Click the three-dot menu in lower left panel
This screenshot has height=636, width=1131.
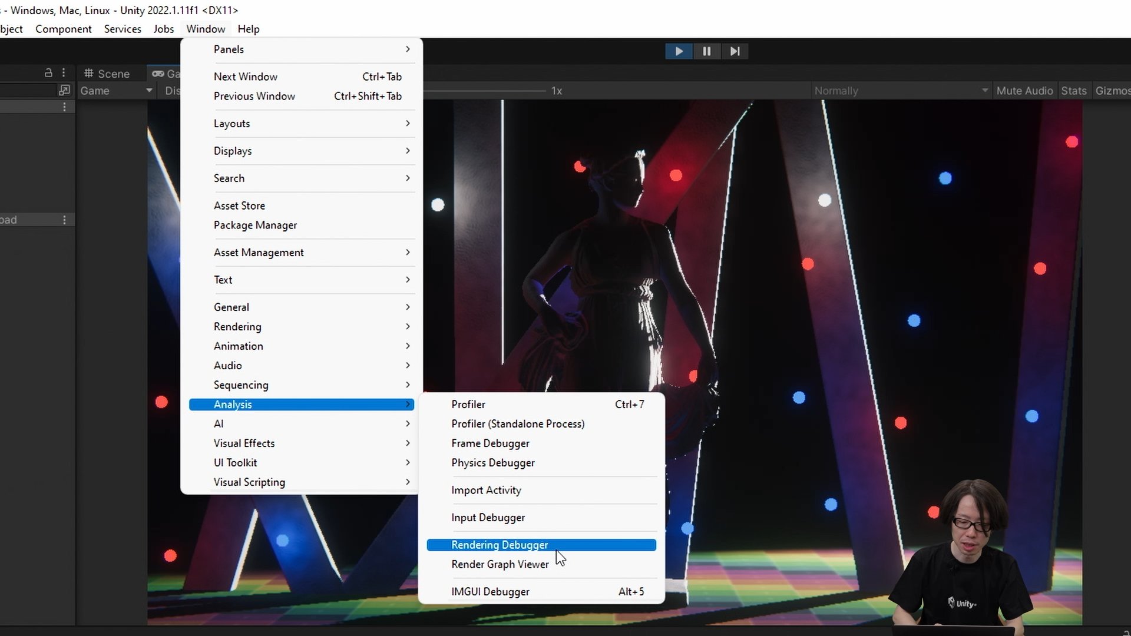click(x=64, y=220)
